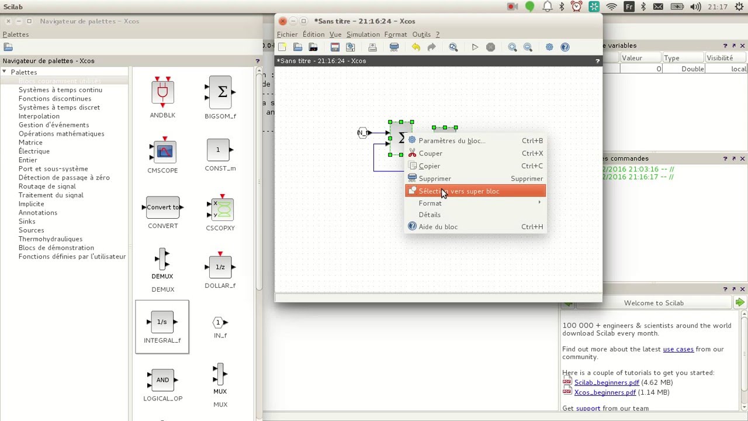Save the current Xcos diagram
This screenshot has width=748, height=421.
click(335, 47)
